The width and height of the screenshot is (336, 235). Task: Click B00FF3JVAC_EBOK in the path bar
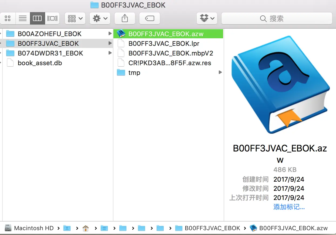click(x=208, y=228)
